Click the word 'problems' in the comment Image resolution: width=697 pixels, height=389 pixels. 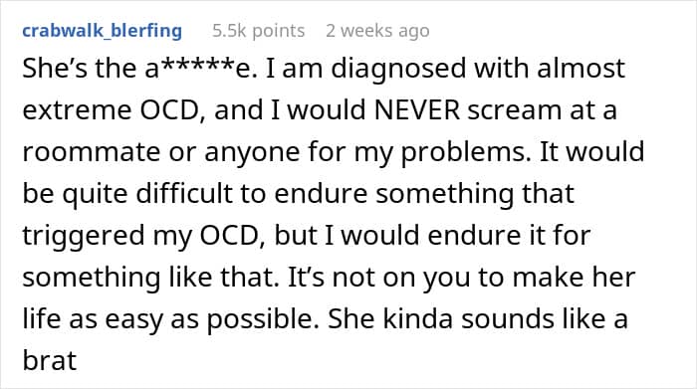(x=466, y=153)
